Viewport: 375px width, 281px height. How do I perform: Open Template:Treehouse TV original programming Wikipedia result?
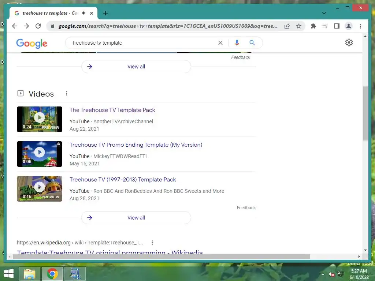click(110, 252)
